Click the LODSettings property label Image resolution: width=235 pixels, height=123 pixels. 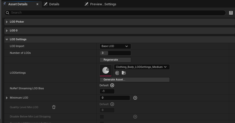click(x=18, y=73)
